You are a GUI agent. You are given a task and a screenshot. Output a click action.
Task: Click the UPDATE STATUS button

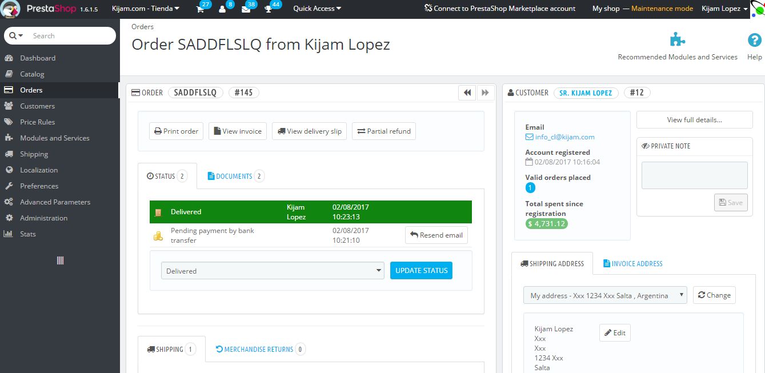coord(421,271)
